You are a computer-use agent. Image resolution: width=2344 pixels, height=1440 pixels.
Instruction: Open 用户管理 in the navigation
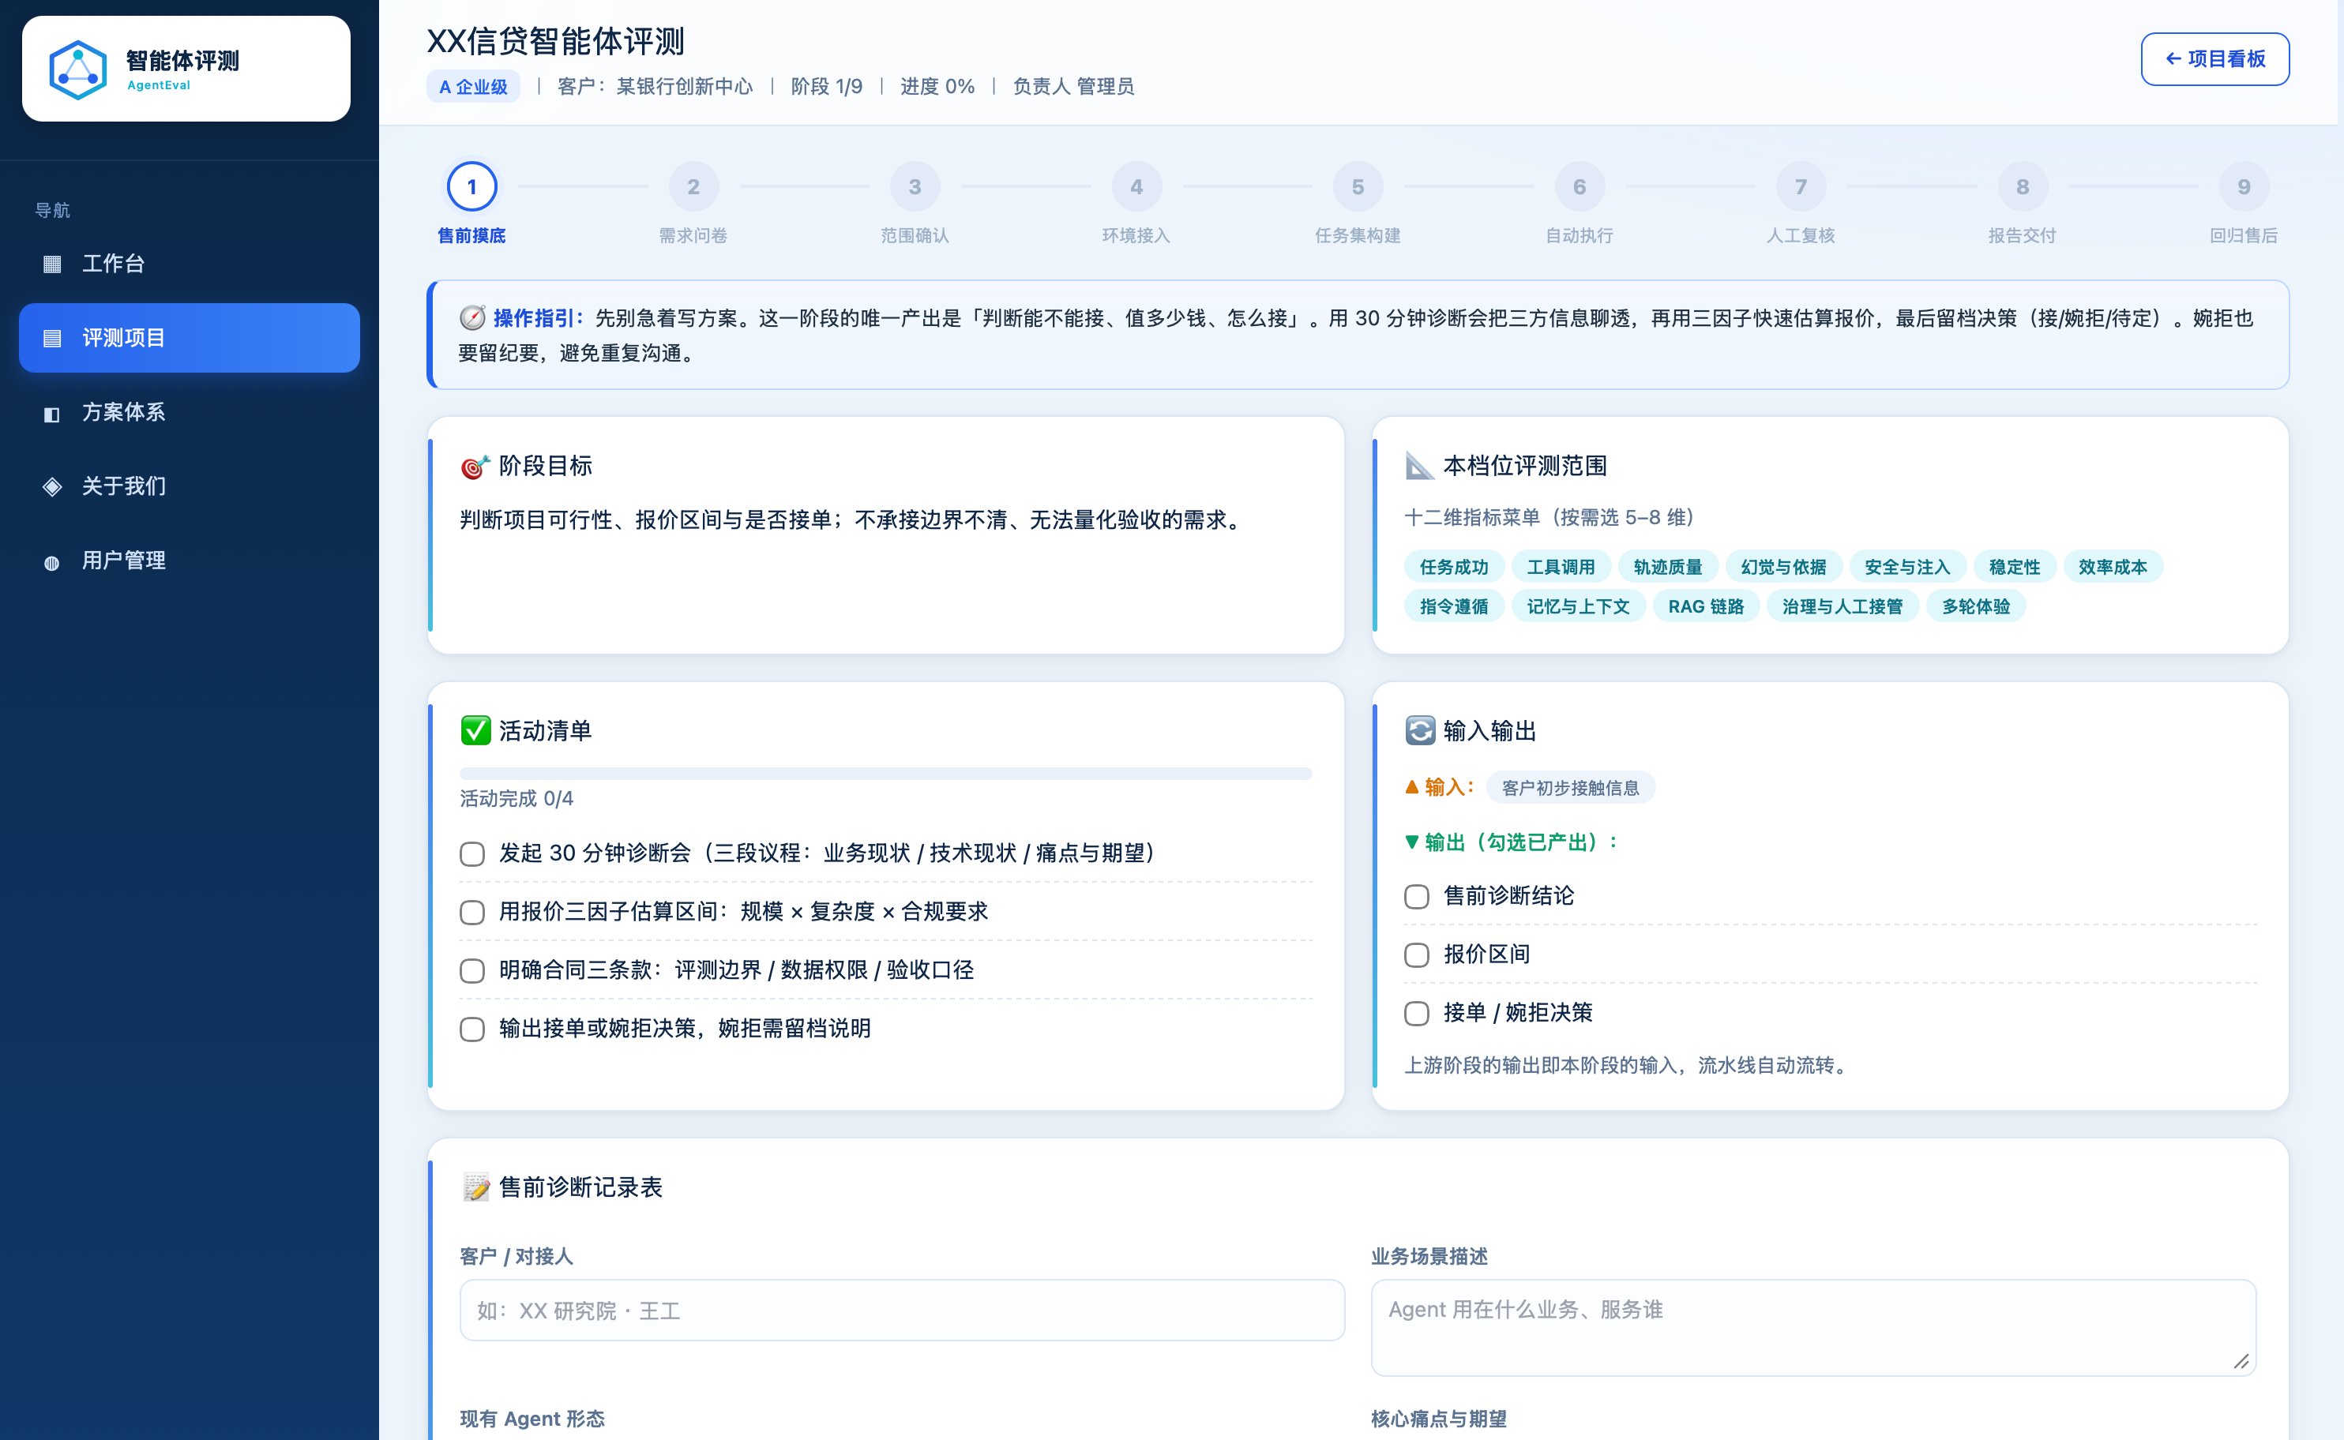(x=190, y=561)
